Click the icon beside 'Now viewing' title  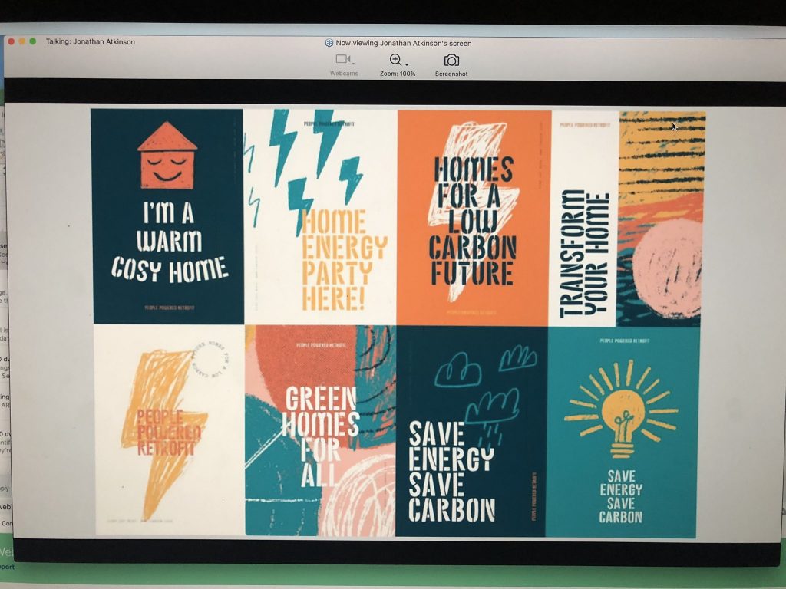[329, 43]
